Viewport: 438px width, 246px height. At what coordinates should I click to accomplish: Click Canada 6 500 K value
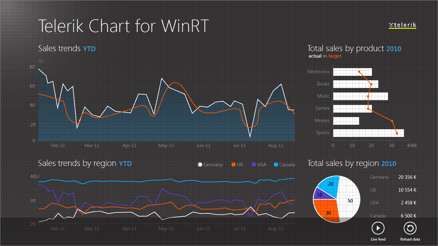(x=409, y=216)
